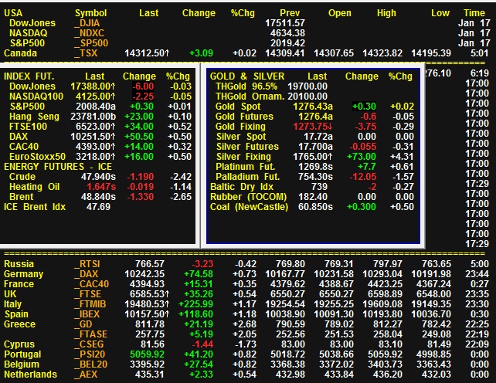Select the Netherlands _AEX symbol
This screenshot has width=496, height=383.
(86, 375)
